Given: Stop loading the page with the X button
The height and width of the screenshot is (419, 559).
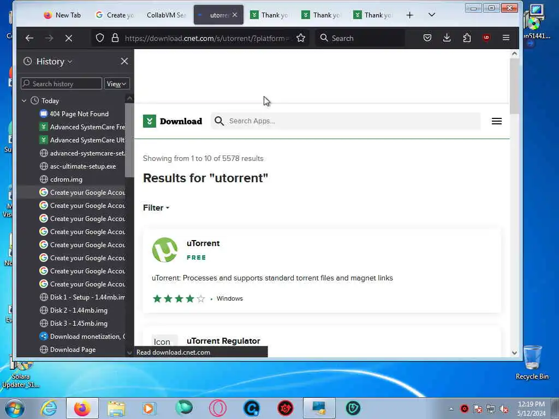Looking at the screenshot, I should coord(69,38).
